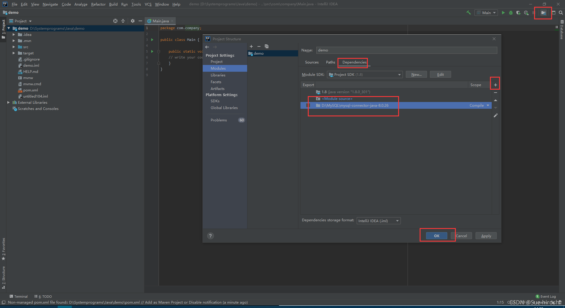The image size is (565, 308).
Task: Switch to the Sources tab
Action: (312, 62)
